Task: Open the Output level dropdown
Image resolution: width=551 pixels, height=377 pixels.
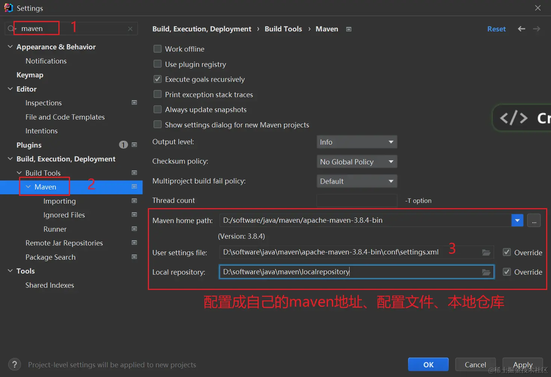Action: click(x=357, y=142)
